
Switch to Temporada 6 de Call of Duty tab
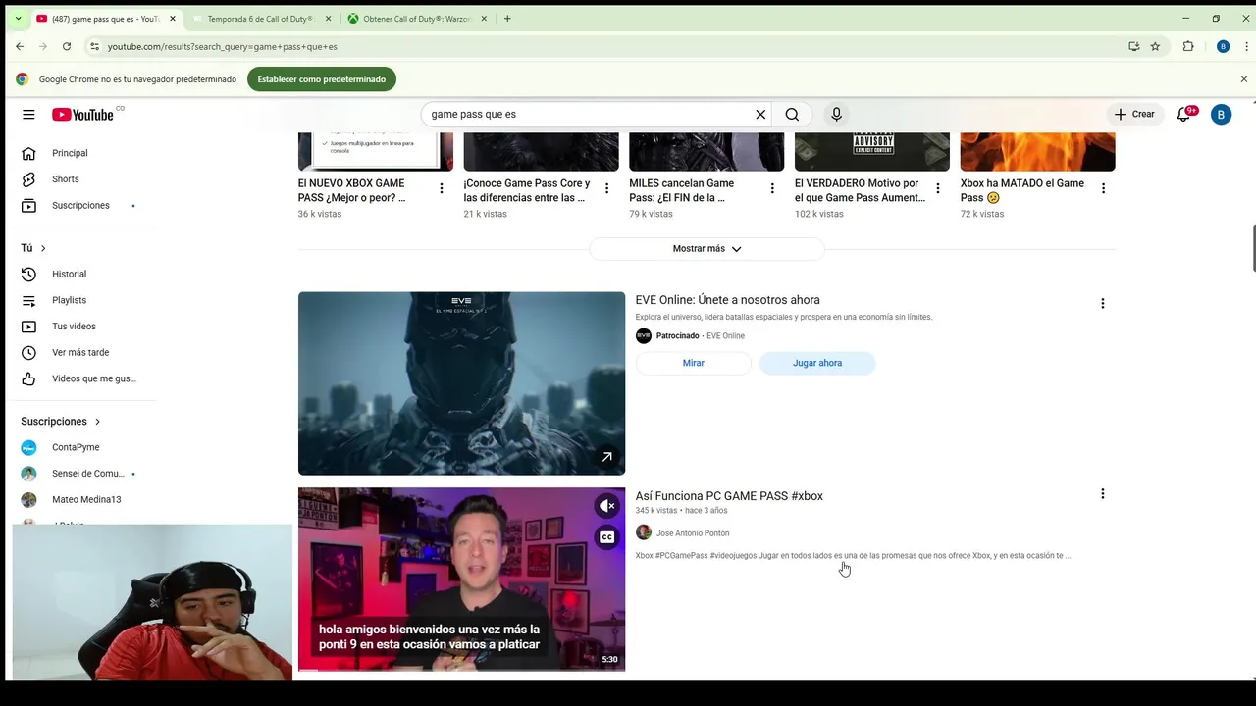click(259, 19)
